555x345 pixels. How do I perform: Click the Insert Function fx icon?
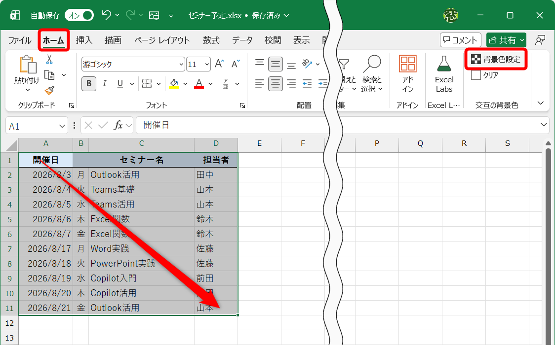pos(118,125)
